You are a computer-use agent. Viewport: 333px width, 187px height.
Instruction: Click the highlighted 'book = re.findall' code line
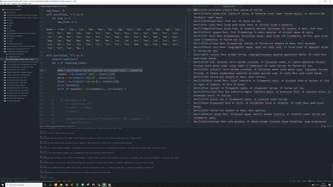click(100, 71)
